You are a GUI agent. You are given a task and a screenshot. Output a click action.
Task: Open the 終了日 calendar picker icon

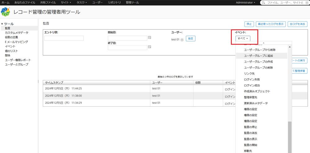click(x=150, y=47)
